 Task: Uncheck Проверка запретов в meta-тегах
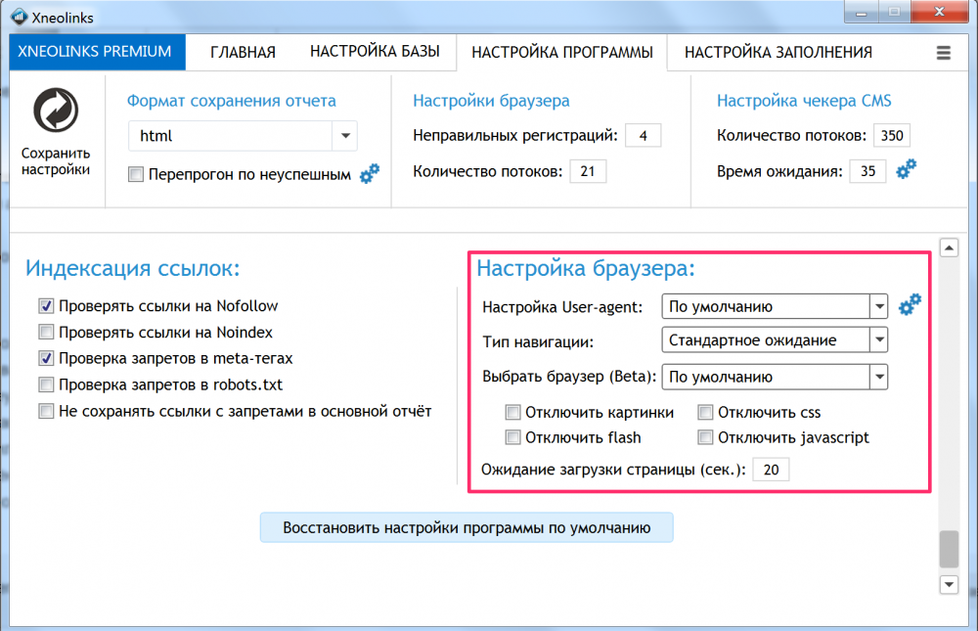click(46, 358)
